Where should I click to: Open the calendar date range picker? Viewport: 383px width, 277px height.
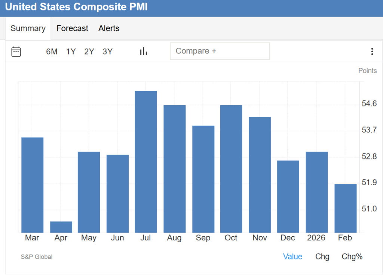[16, 52]
